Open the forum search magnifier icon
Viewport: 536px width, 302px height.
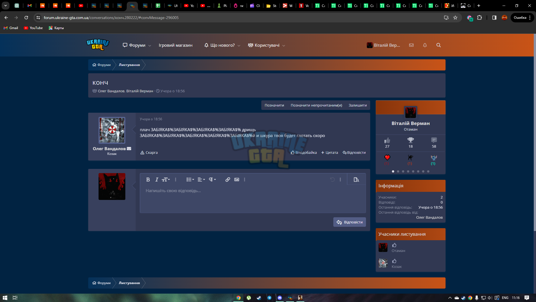439,45
